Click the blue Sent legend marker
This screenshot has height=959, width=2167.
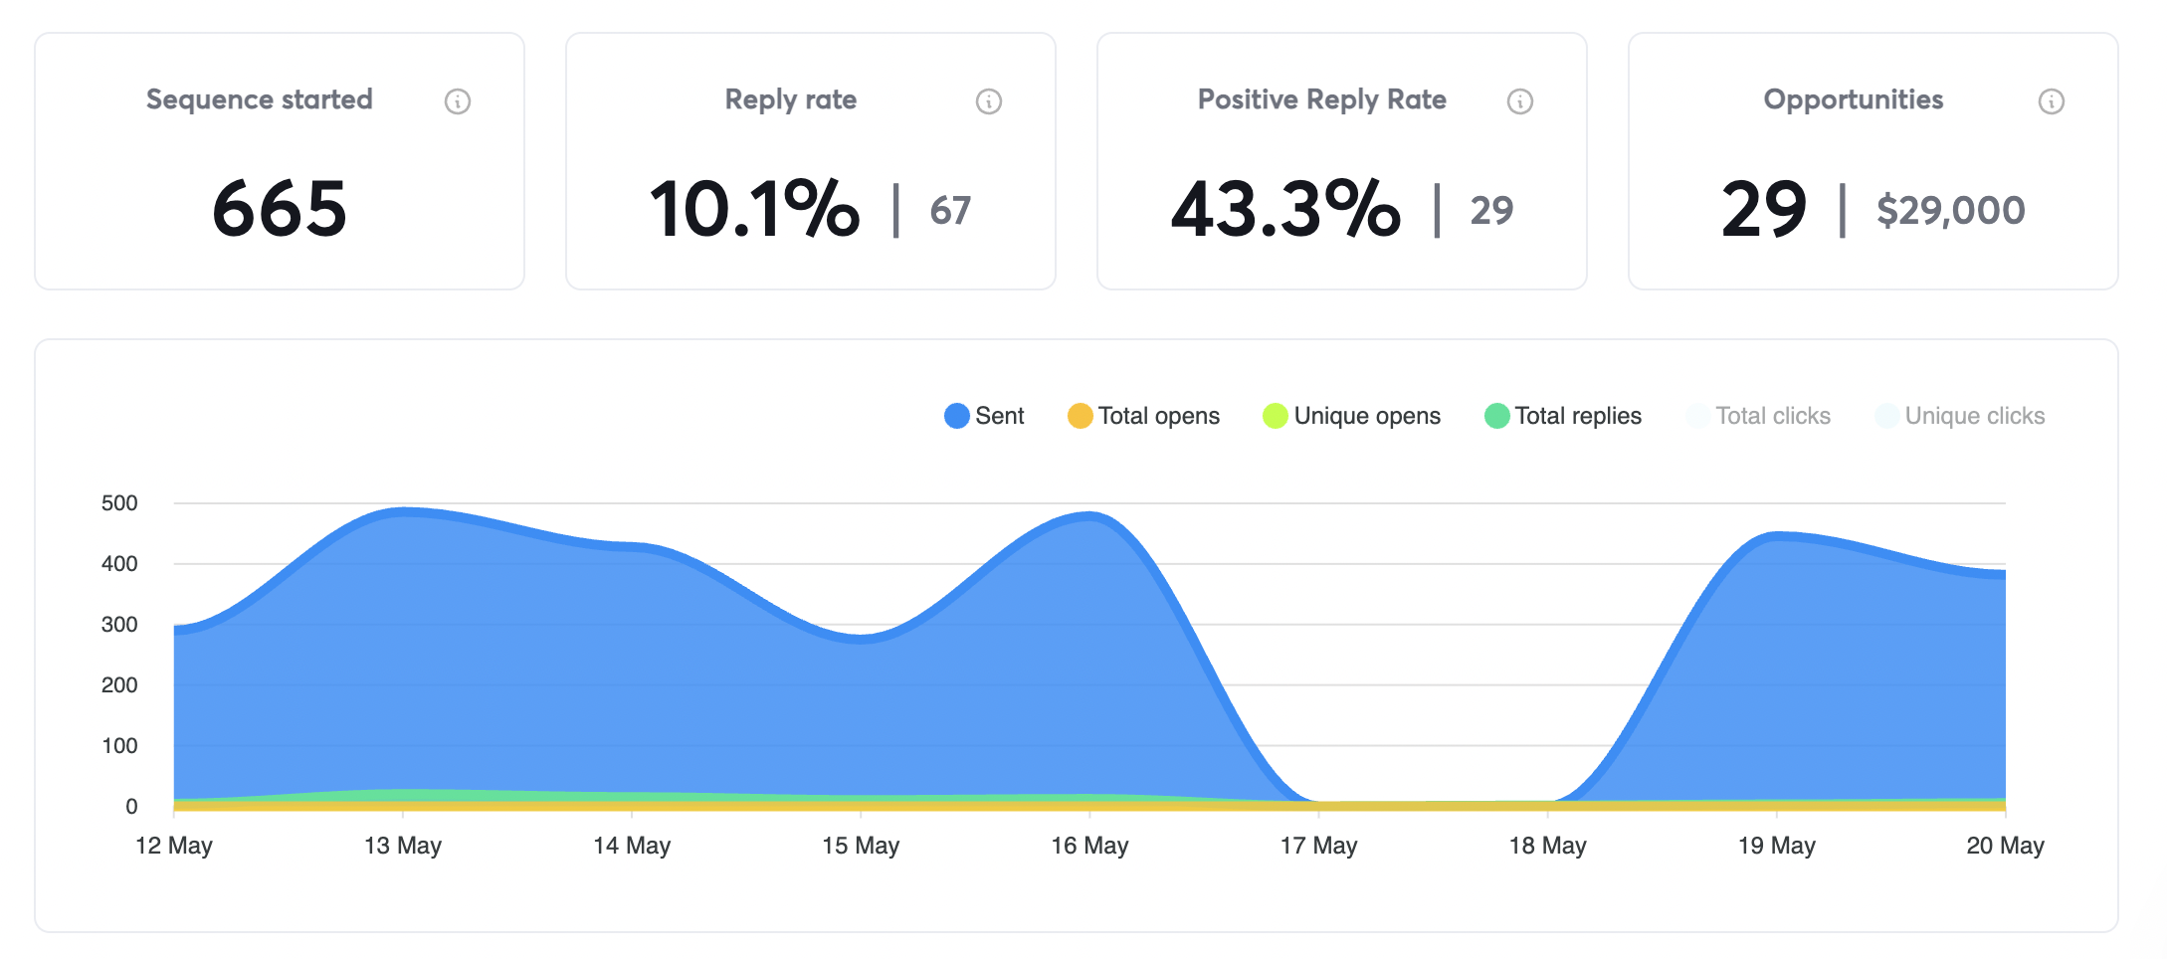(x=955, y=416)
